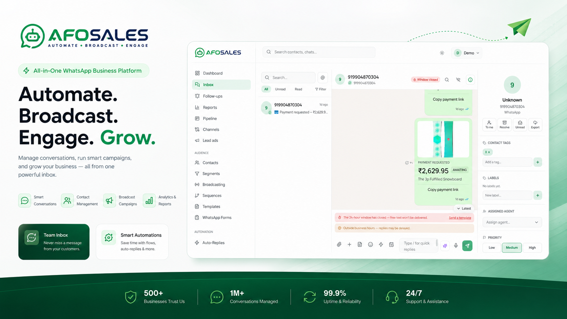567x319 pixels.
Task: Click the message text box
Action: click(x=418, y=246)
